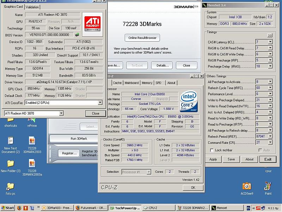Open the Write to Read Delayed (tWTR) dropdown
Screen dimensions: 282x212
click(x=270, y=106)
